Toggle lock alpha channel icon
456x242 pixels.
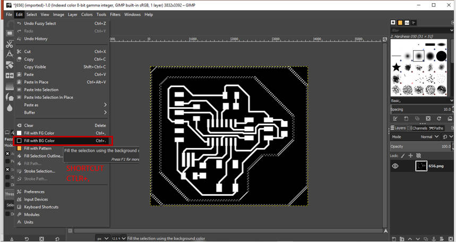coord(419,155)
